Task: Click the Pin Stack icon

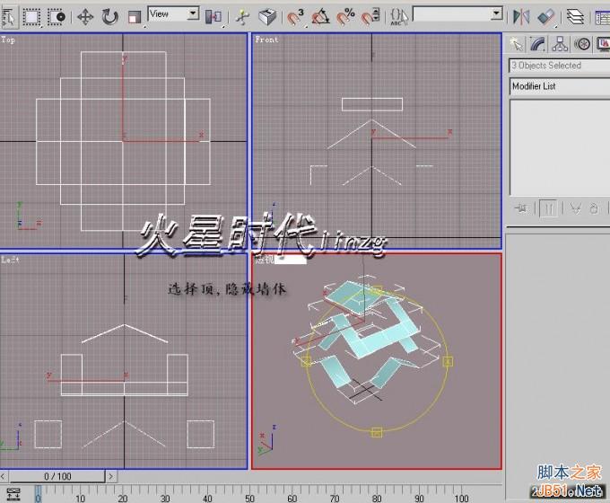Action: (521, 208)
